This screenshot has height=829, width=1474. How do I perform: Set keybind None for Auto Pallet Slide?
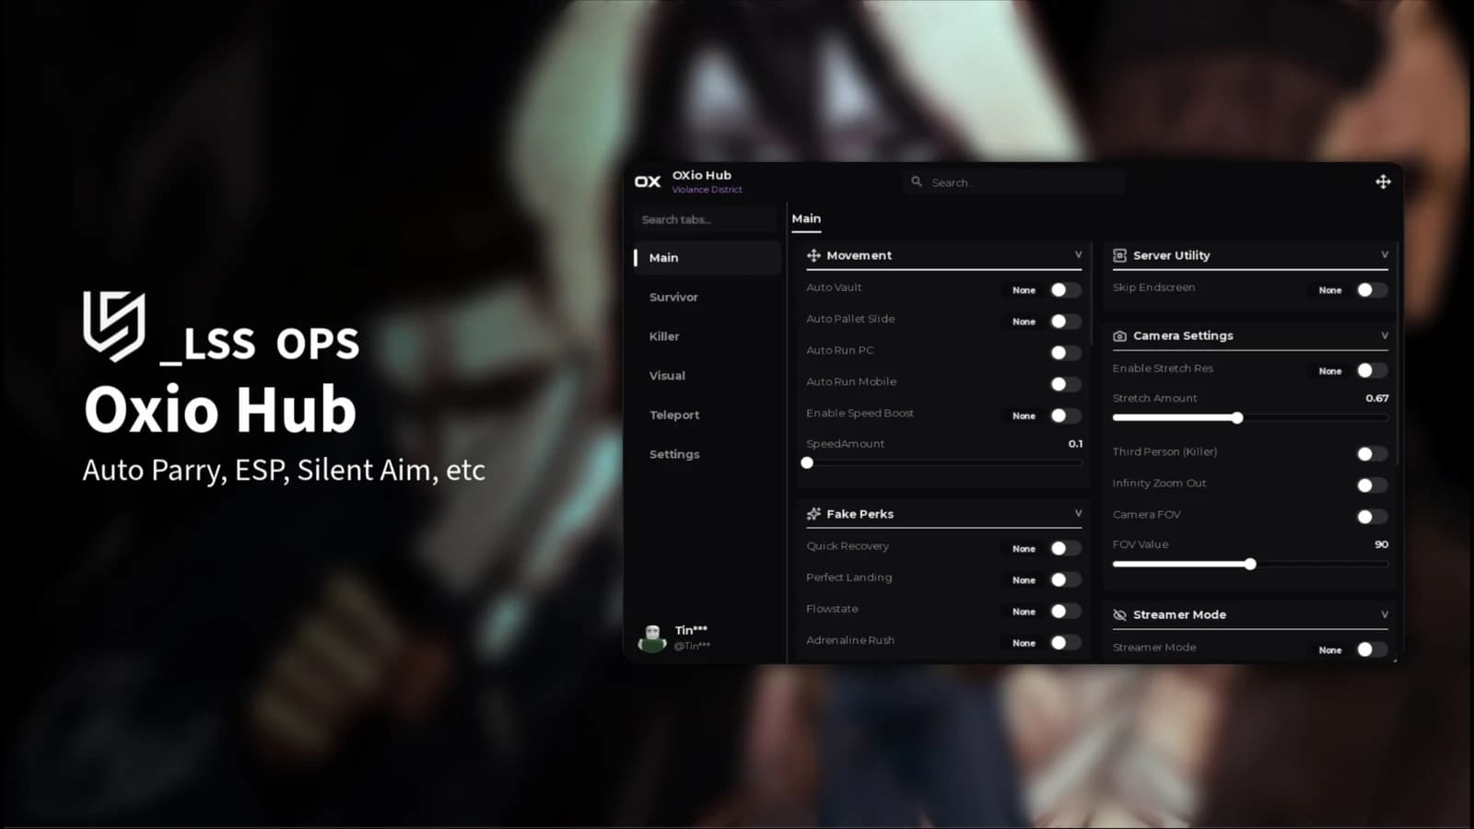point(1024,321)
